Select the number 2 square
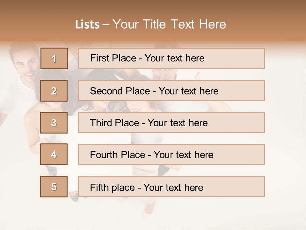The image size is (306, 230). (54, 91)
